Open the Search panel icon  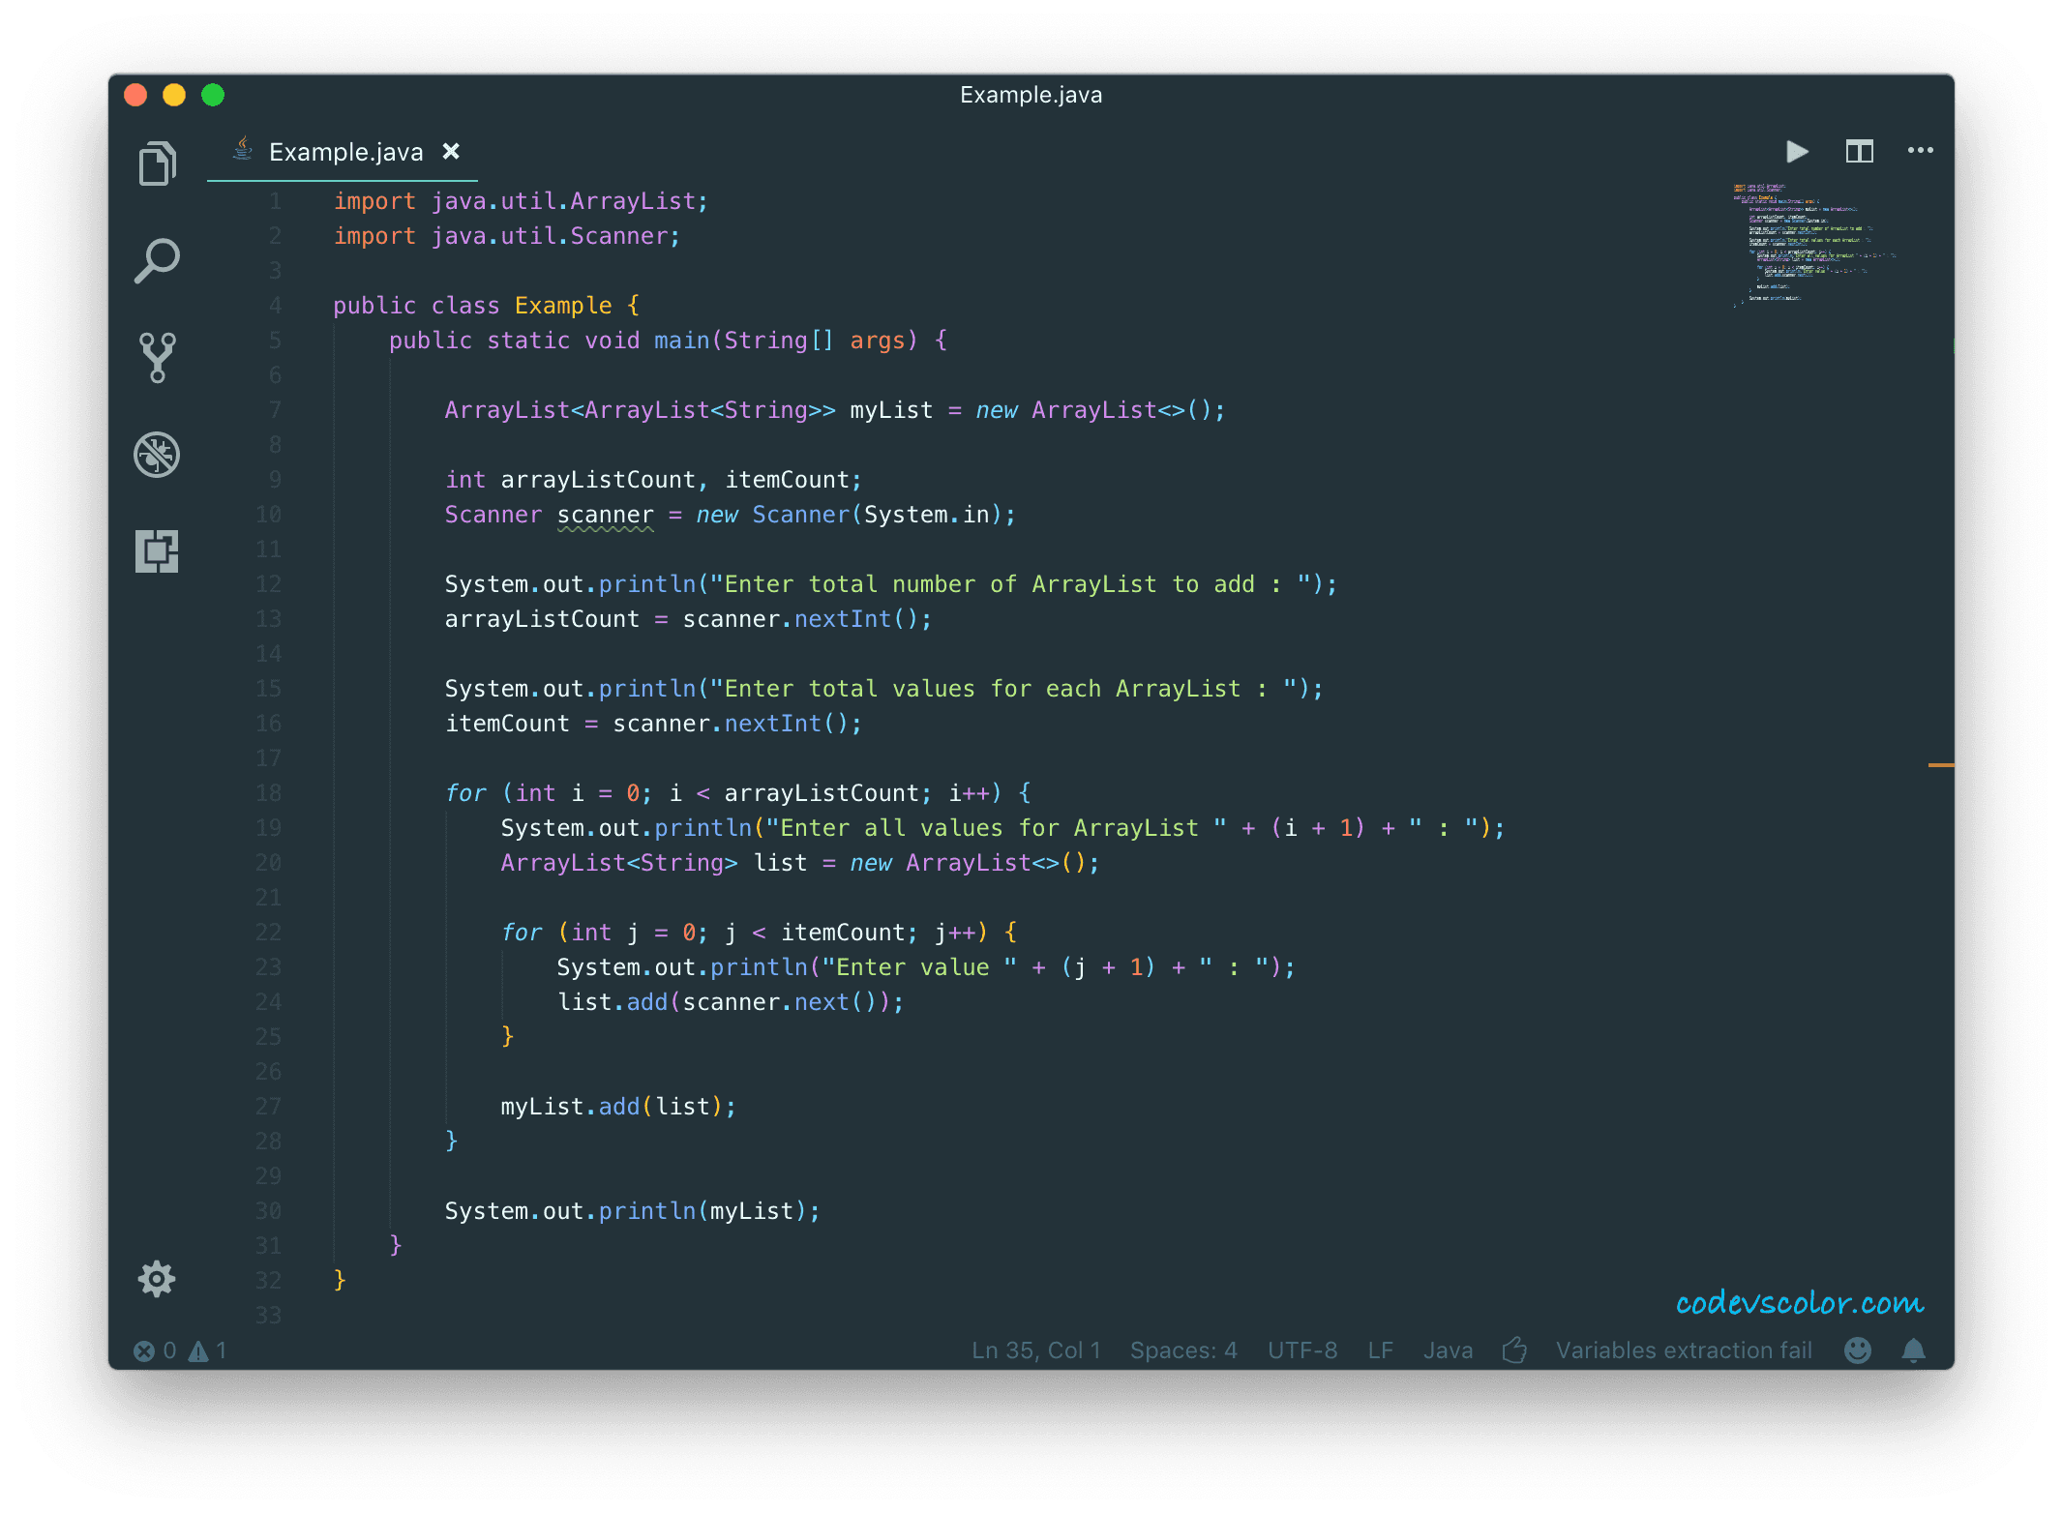pos(157,259)
